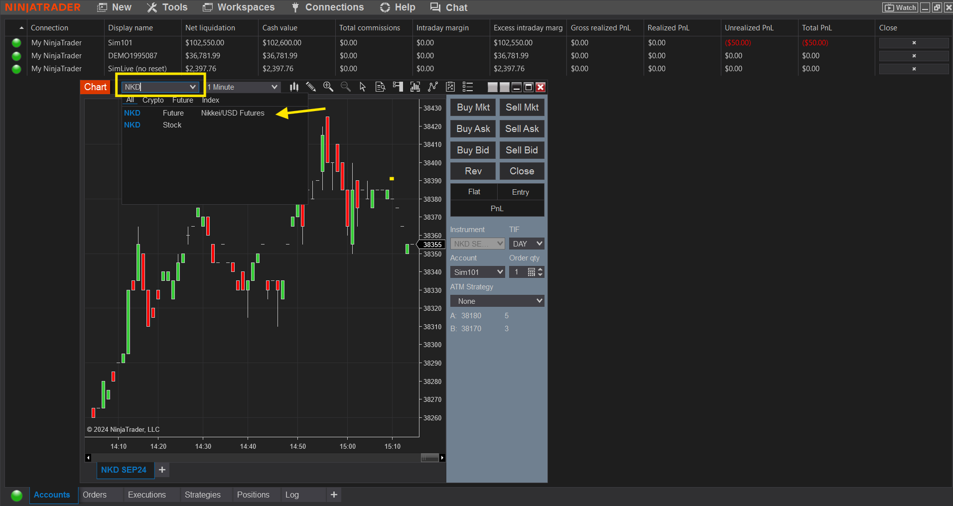Close the DEMO1995087 account position
The width and height of the screenshot is (953, 506).
tap(914, 56)
